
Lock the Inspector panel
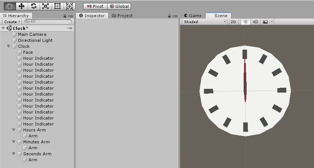pyautogui.click(x=169, y=16)
